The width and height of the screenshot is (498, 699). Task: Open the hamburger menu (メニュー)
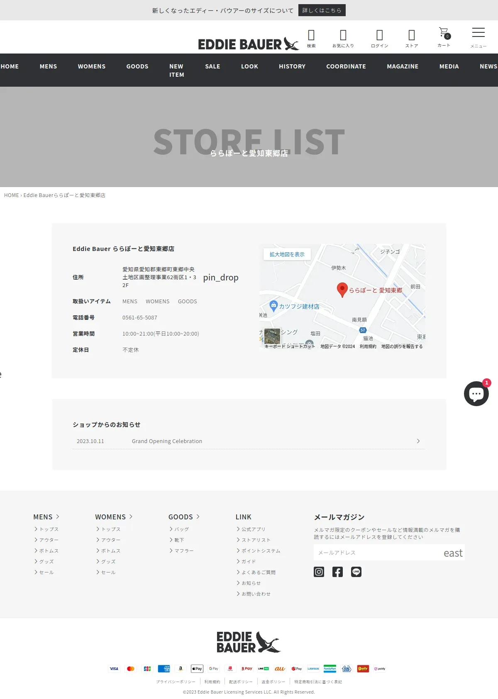[478, 37]
